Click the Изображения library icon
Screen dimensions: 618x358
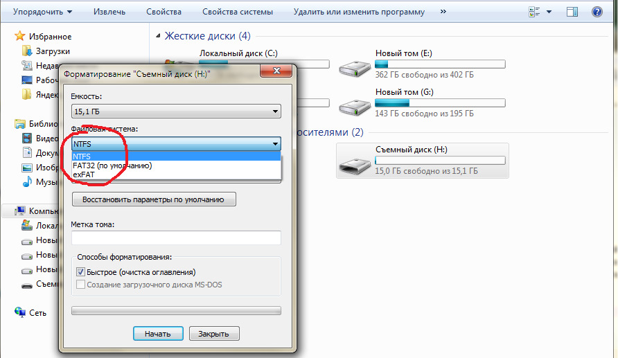[x=27, y=168]
